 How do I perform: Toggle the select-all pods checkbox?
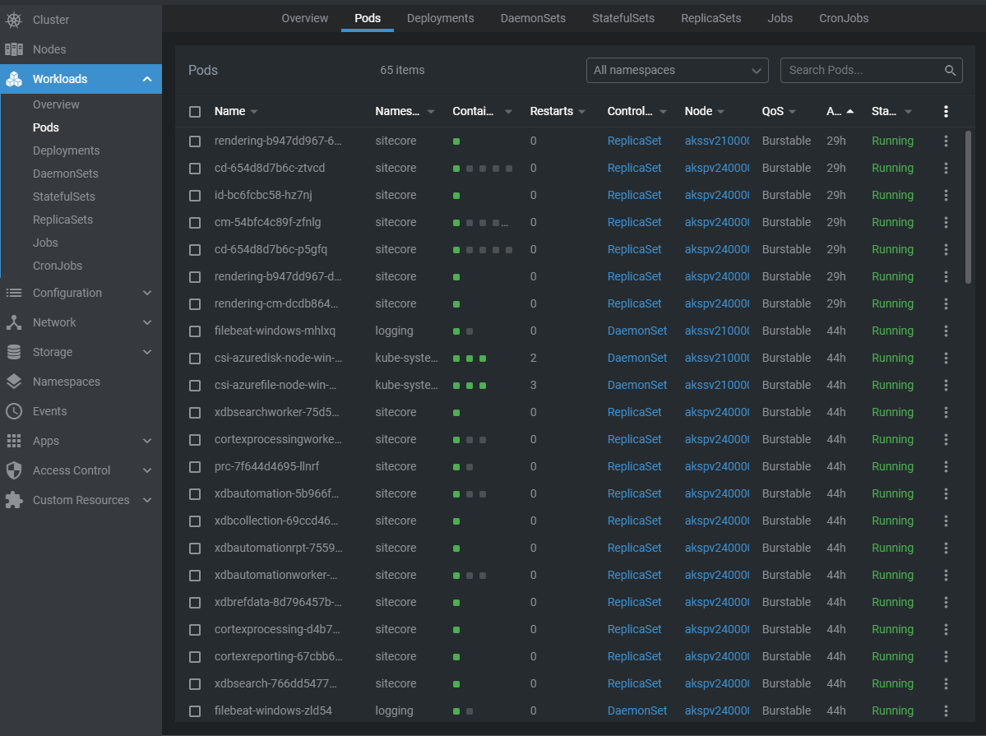coord(195,112)
